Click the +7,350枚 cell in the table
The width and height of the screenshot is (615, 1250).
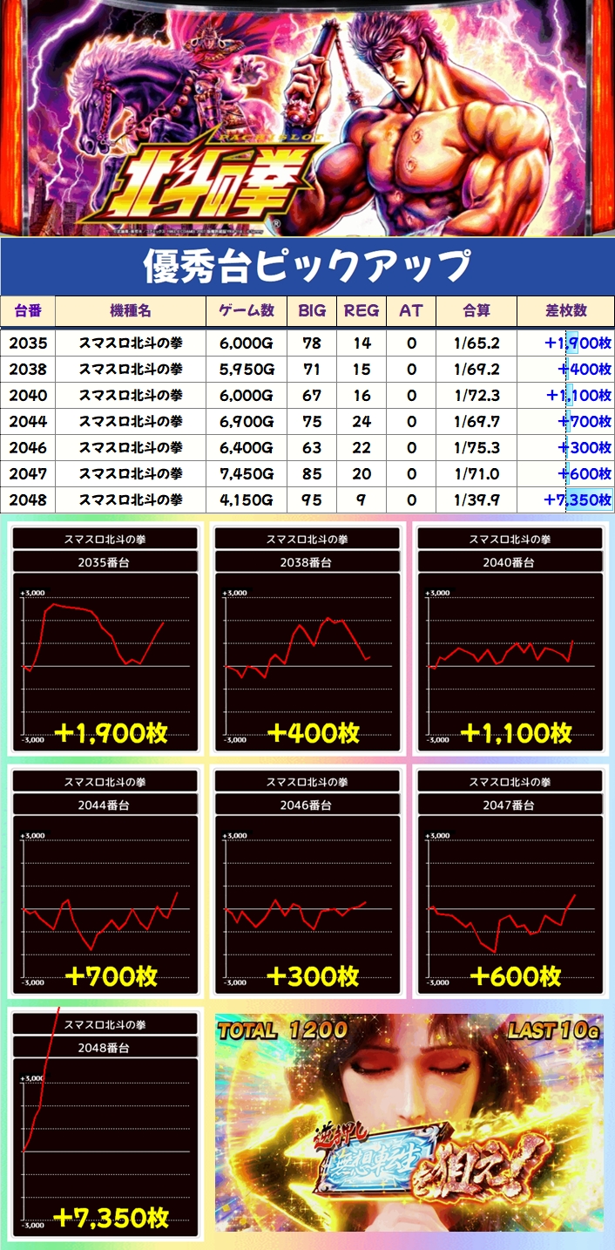pyautogui.click(x=565, y=500)
